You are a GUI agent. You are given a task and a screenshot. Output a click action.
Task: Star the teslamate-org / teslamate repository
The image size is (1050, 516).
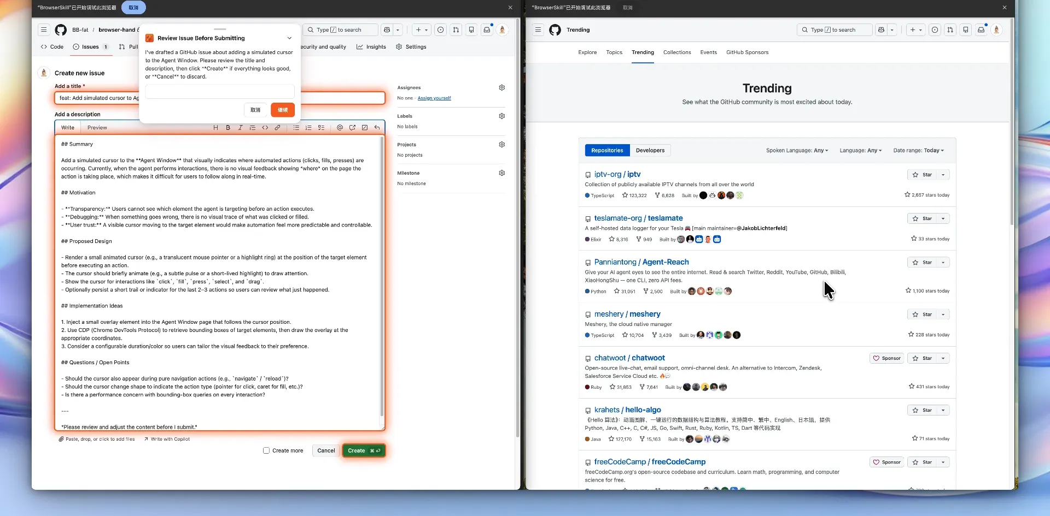922,218
